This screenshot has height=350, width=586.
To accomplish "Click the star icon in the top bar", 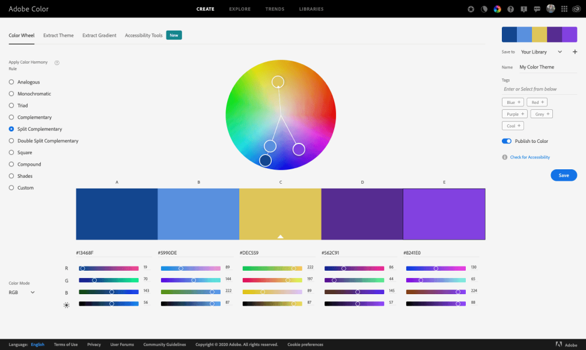I will (x=471, y=9).
